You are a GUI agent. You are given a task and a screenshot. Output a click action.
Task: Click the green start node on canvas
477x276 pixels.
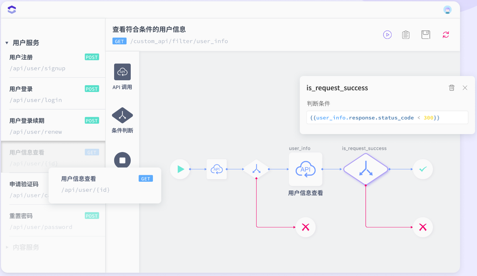(180, 169)
